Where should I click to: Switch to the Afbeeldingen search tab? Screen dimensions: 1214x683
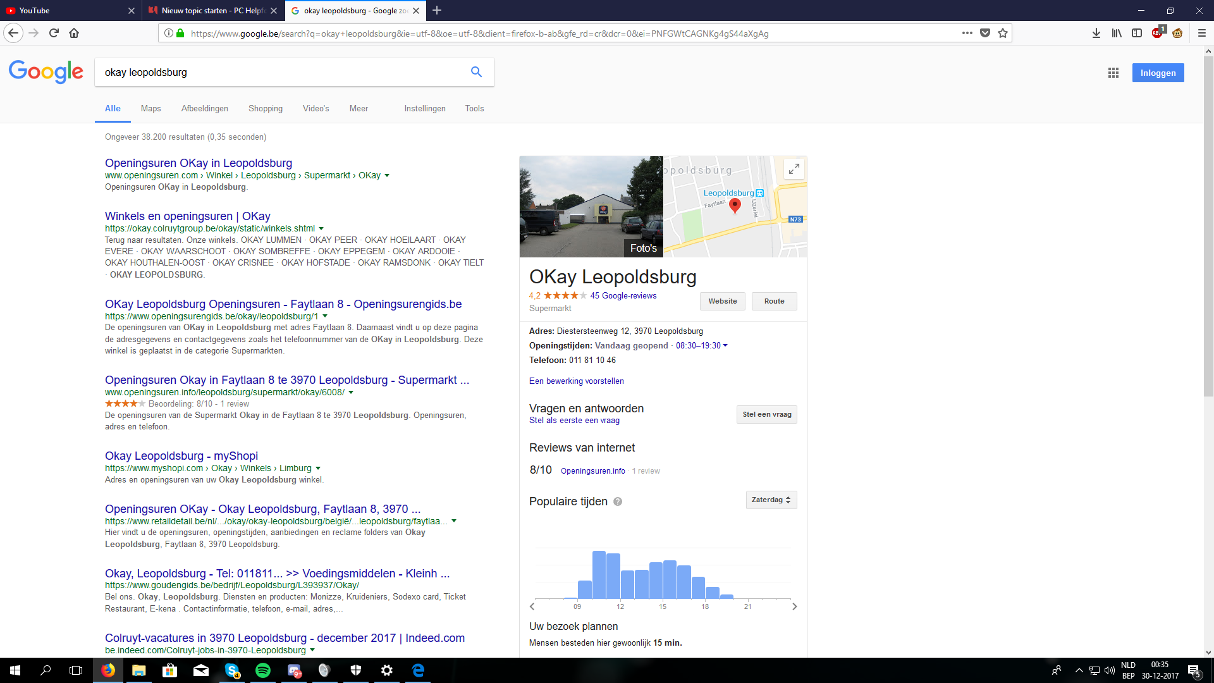[205, 109]
